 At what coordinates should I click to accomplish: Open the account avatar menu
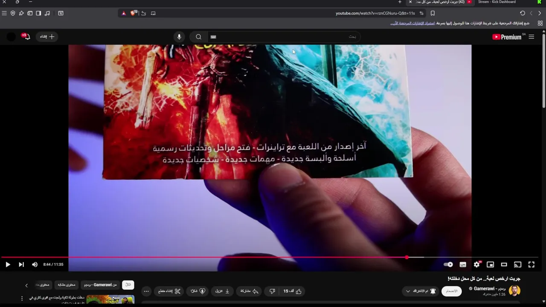point(11,37)
